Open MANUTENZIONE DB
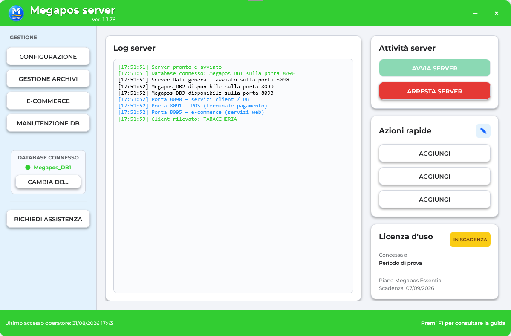 (x=48, y=123)
